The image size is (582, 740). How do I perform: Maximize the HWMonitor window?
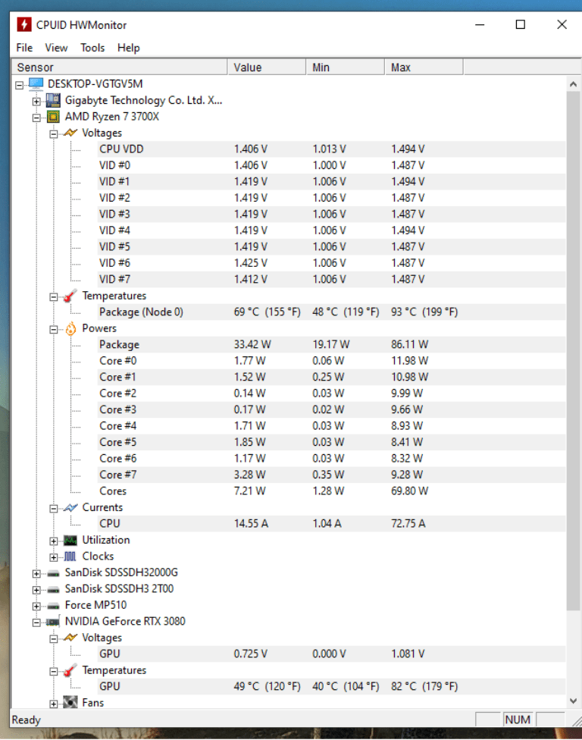point(520,24)
